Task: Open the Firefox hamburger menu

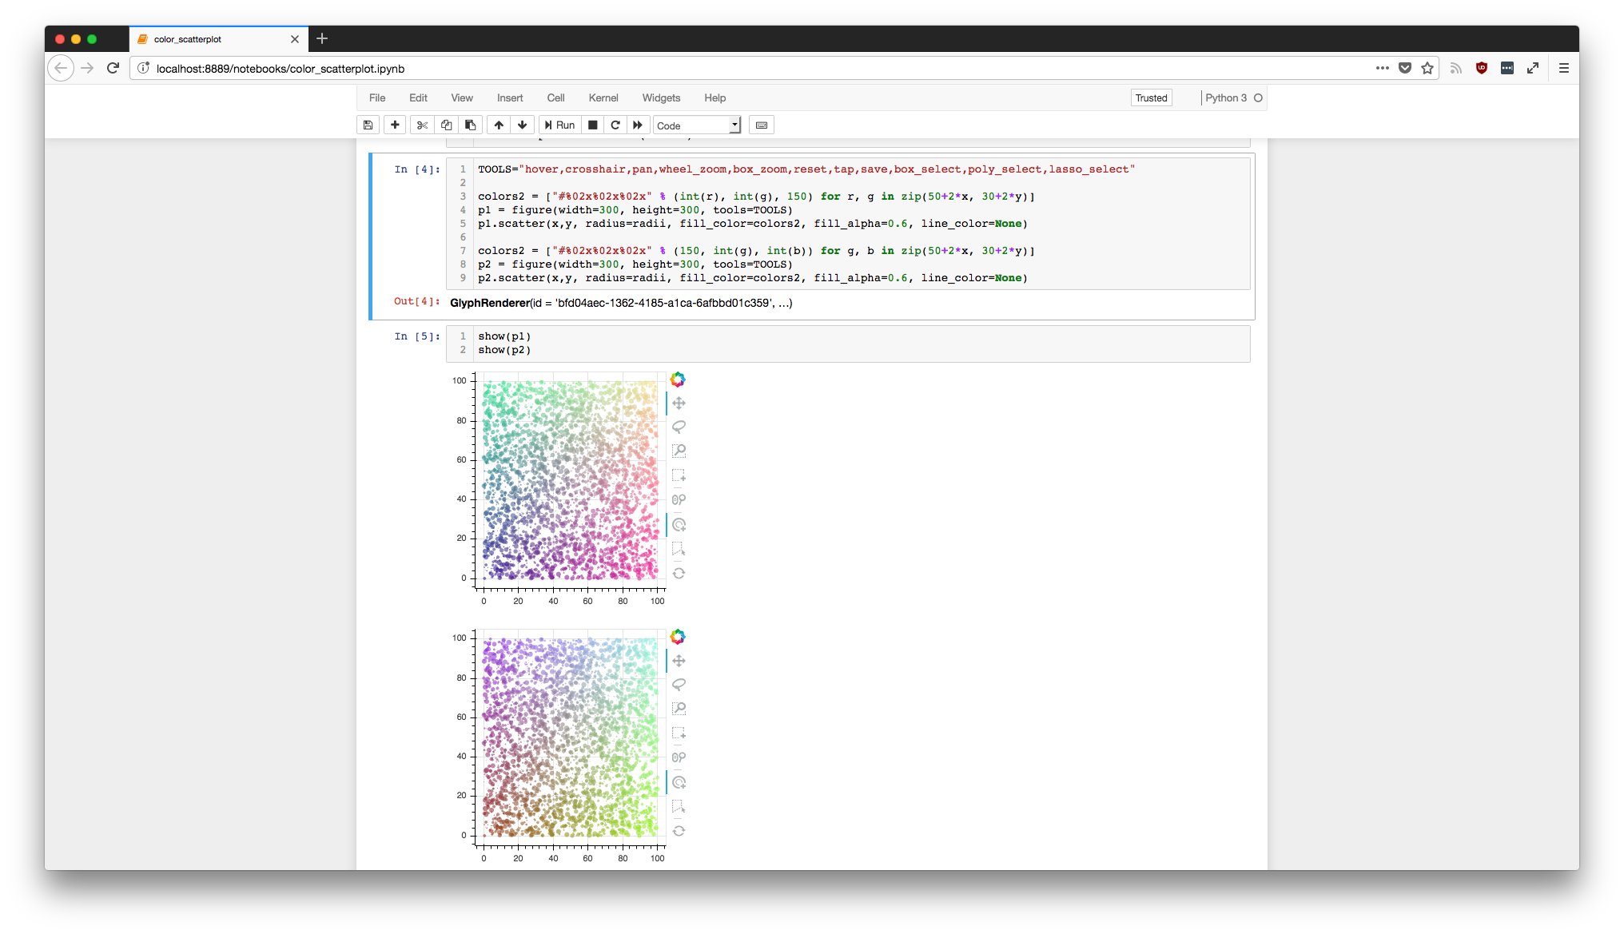Action: [1564, 68]
